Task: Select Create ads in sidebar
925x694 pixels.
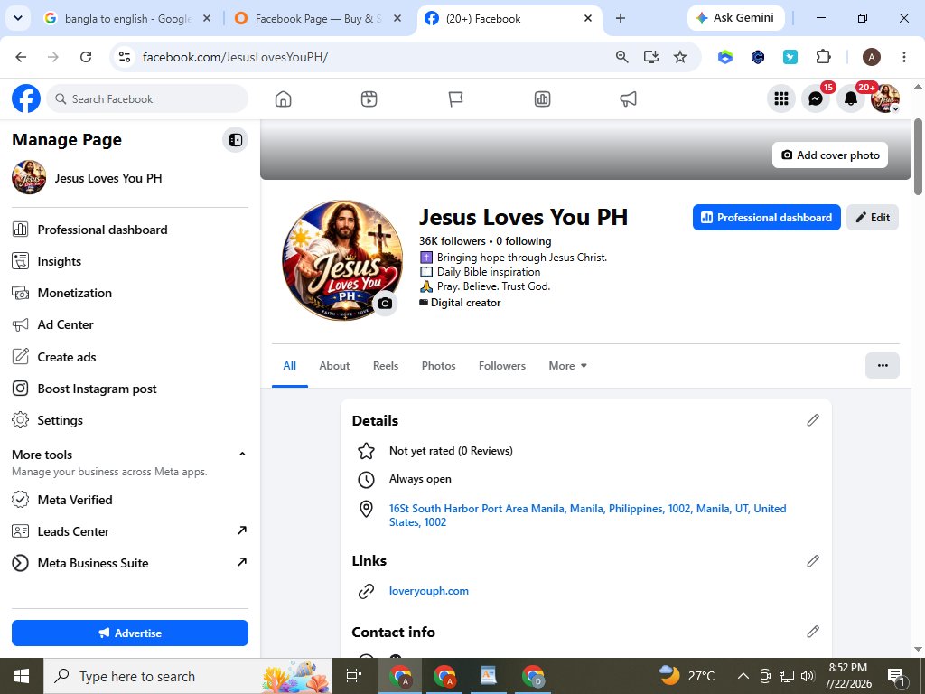Action: click(130, 356)
